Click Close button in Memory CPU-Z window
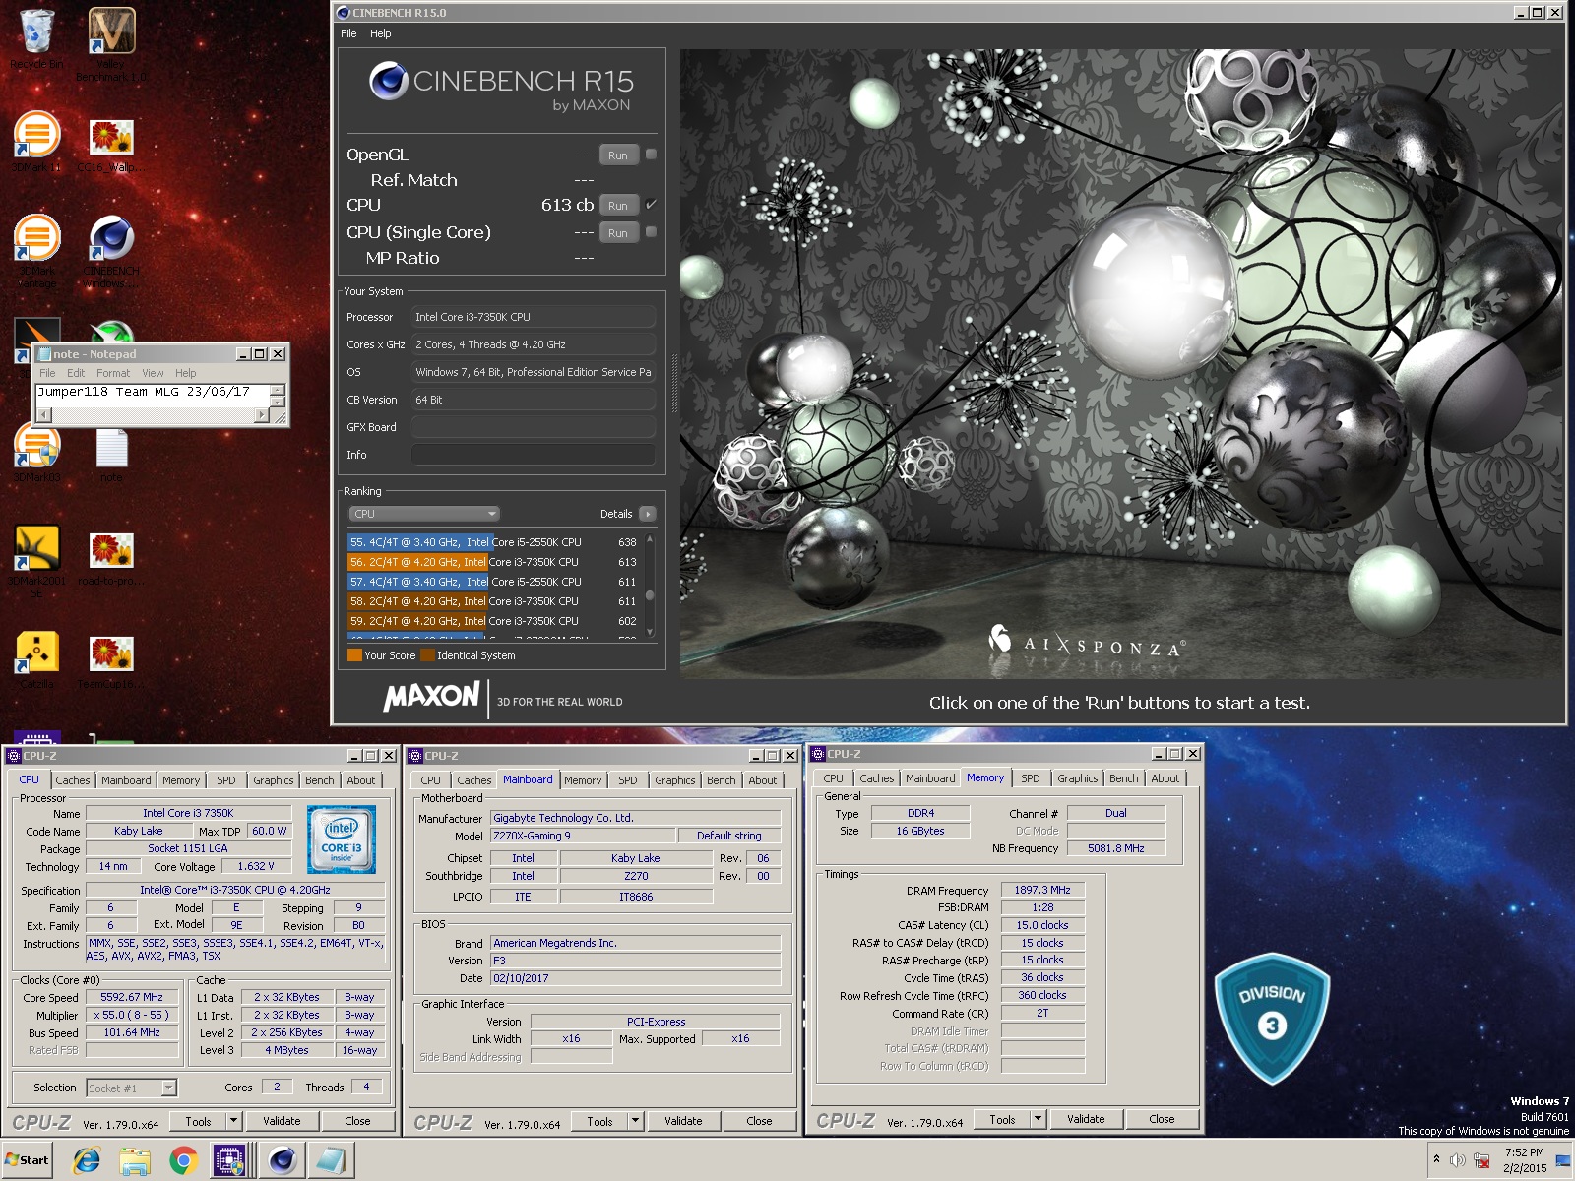Image resolution: width=1575 pixels, height=1181 pixels. (x=1162, y=1119)
